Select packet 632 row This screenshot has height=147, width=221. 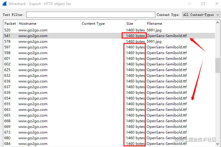(109, 75)
